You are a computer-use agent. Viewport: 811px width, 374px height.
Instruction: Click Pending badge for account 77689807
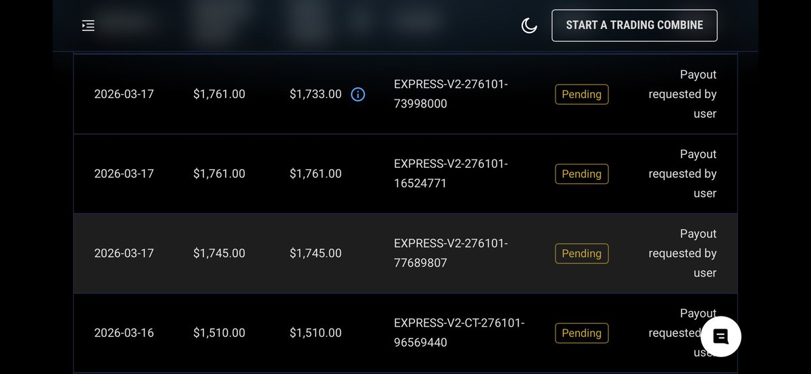[x=582, y=254]
